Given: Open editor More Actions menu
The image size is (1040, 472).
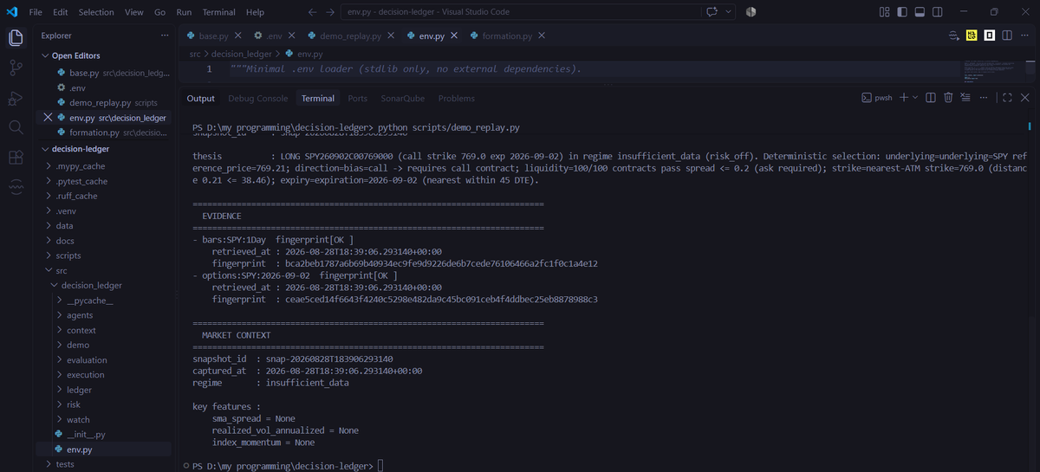Looking at the screenshot, I should [1024, 36].
